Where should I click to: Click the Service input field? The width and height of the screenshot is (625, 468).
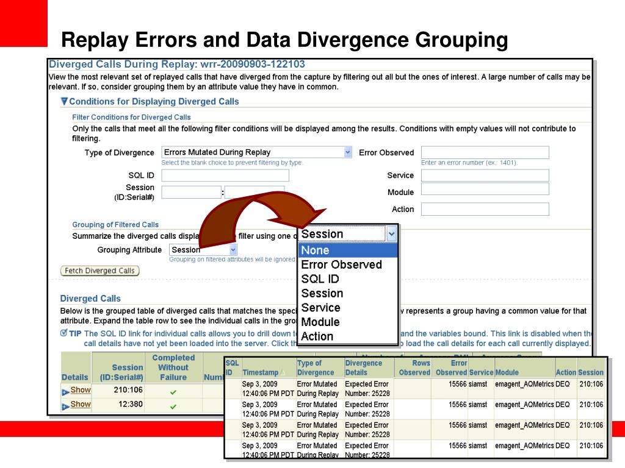pos(485,175)
